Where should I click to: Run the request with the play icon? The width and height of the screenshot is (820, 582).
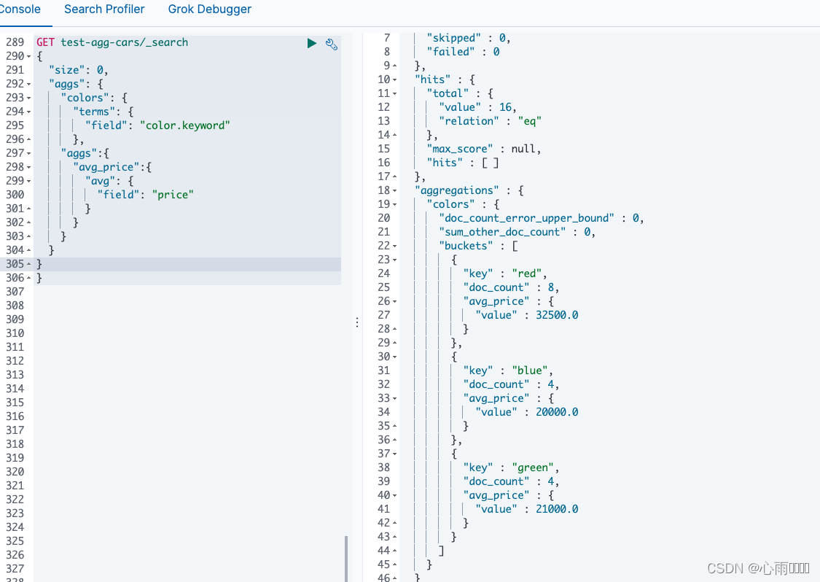(x=312, y=43)
